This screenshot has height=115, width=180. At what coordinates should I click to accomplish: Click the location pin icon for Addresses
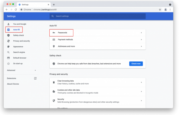[x=54, y=46]
